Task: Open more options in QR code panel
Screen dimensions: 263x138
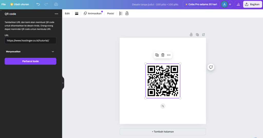Action: coord(57,14)
